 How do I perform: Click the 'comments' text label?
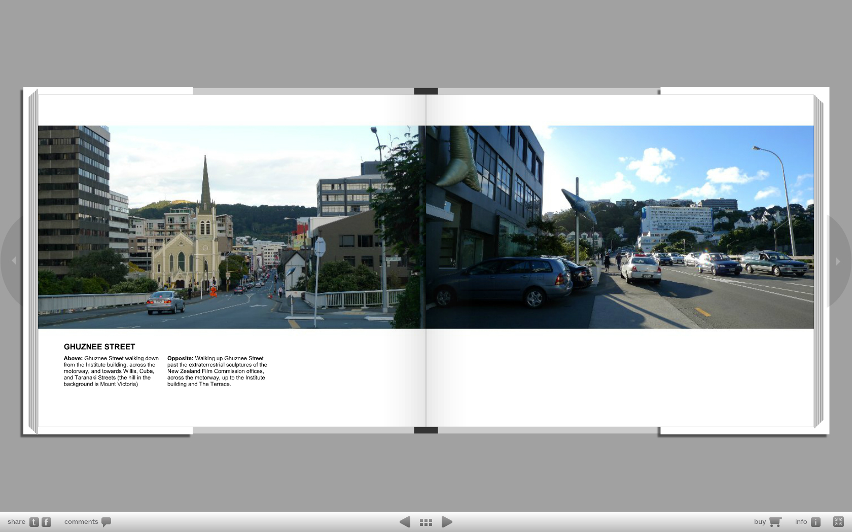click(x=81, y=521)
